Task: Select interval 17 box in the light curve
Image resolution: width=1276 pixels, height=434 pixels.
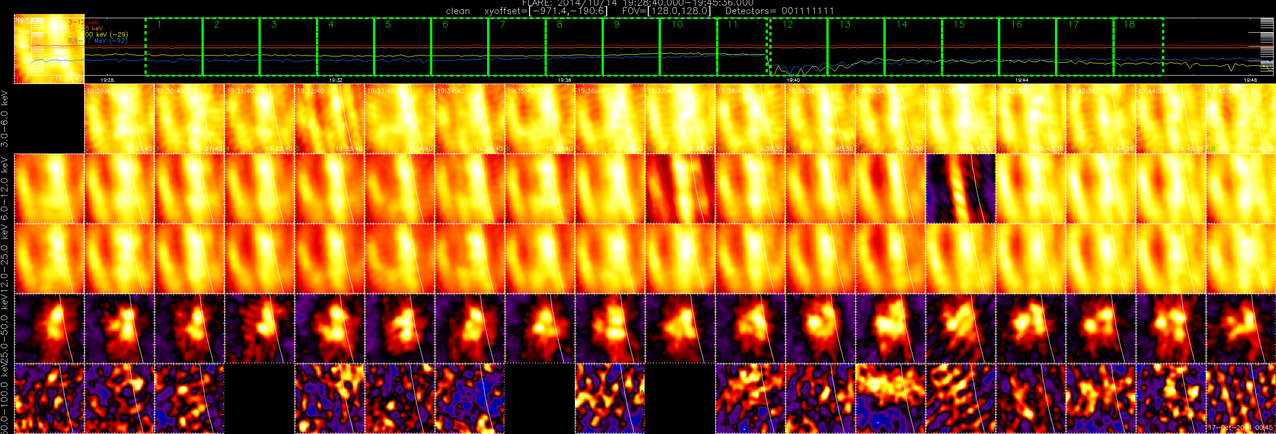Action: 1085,47
